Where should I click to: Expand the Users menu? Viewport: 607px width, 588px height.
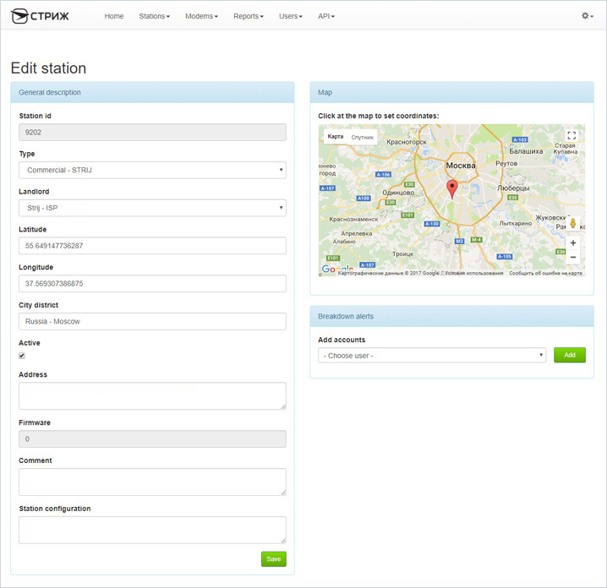(x=291, y=16)
